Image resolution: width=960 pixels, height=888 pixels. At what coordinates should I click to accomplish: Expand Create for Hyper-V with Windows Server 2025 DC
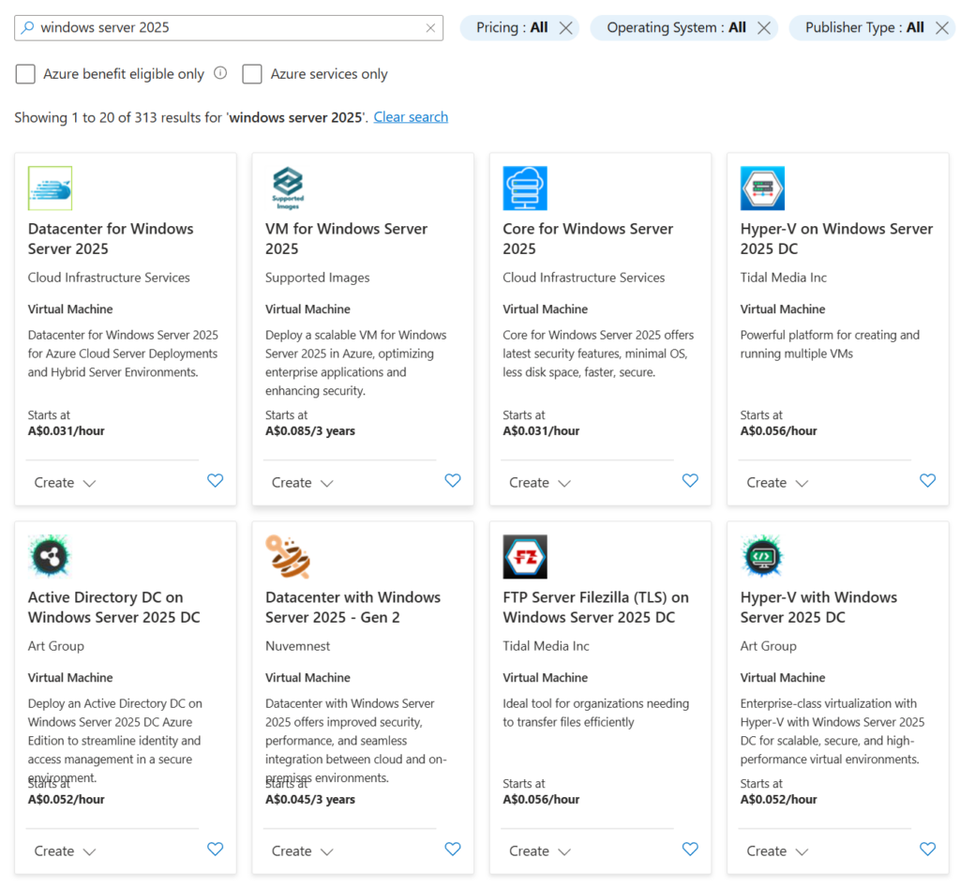click(x=777, y=851)
